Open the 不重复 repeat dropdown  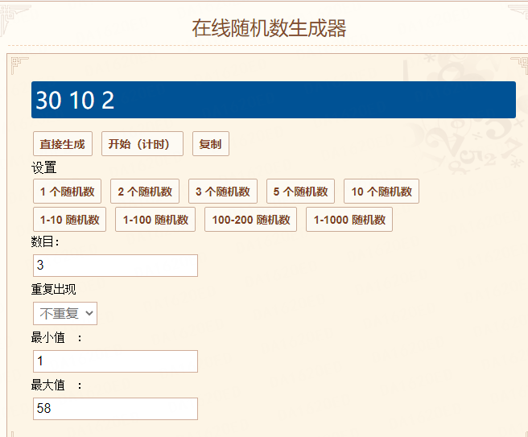pos(65,313)
